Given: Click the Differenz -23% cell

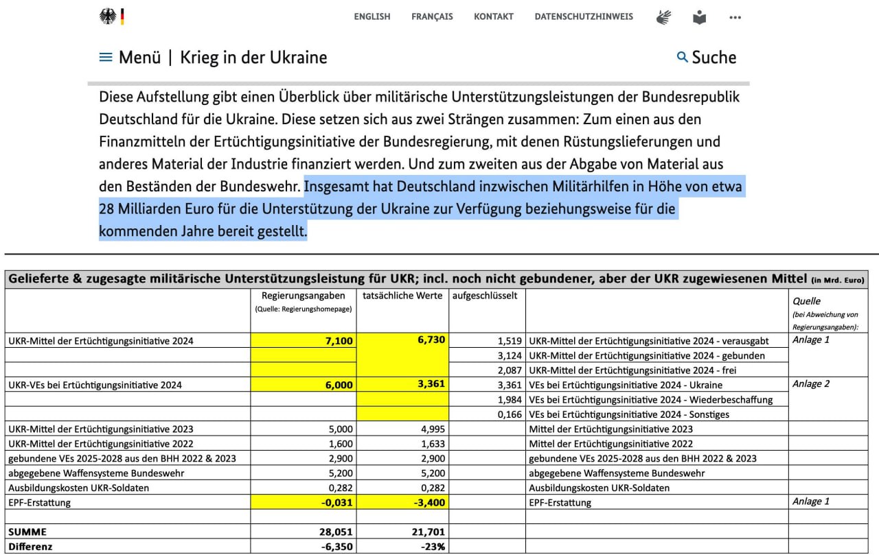Looking at the screenshot, I should pos(403,547).
